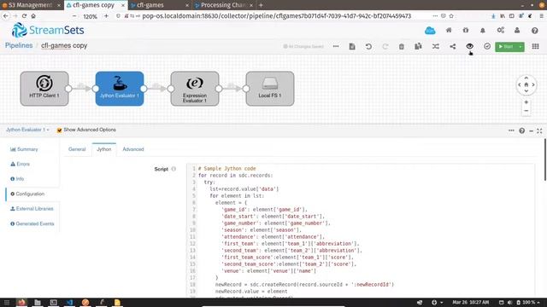Viewport: 547px width, 307px height.
Task: Reload the browser page
Action: point(25,16)
